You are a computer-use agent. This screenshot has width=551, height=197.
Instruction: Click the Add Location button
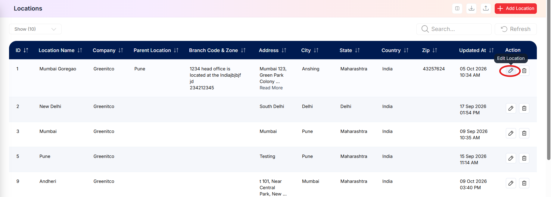516,8
